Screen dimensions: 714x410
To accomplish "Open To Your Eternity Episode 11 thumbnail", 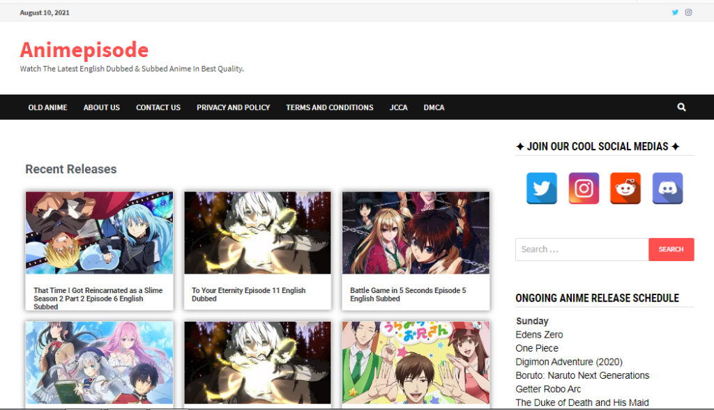I will 258,232.
